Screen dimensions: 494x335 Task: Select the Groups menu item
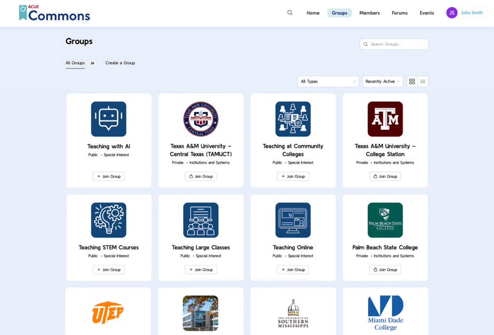pos(339,13)
